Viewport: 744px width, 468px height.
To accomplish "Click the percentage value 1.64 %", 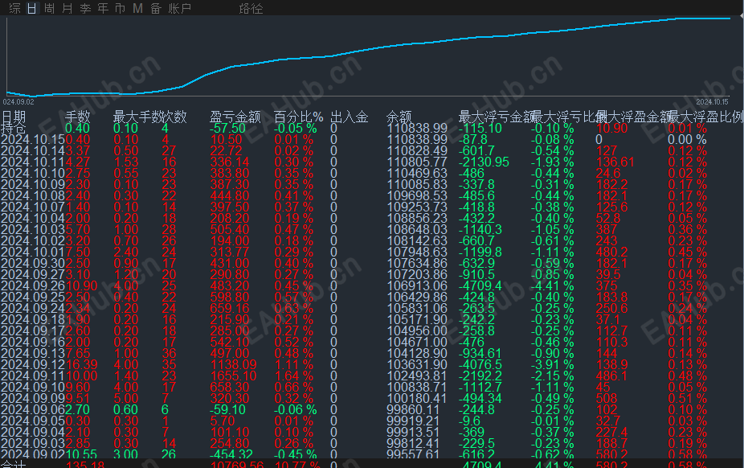I will (294, 376).
